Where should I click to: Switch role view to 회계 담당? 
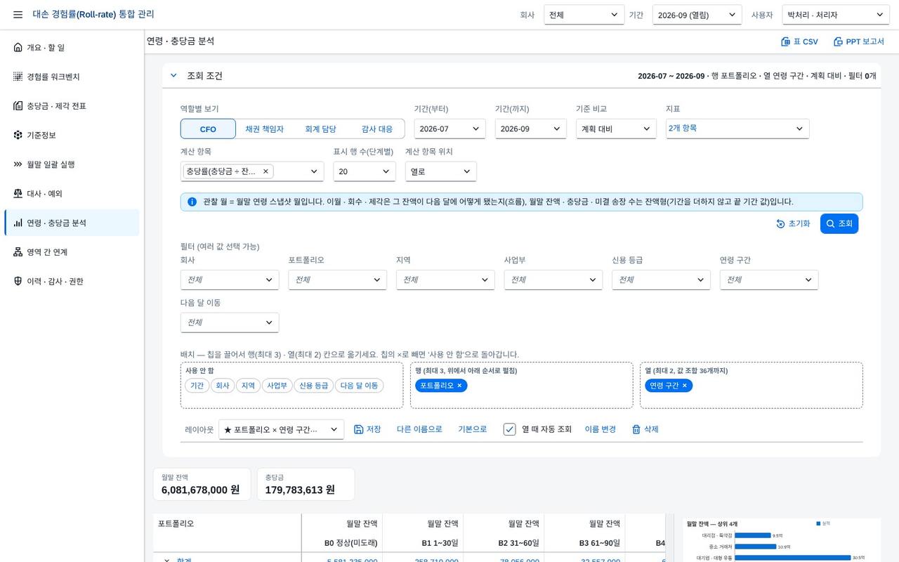[x=320, y=129]
